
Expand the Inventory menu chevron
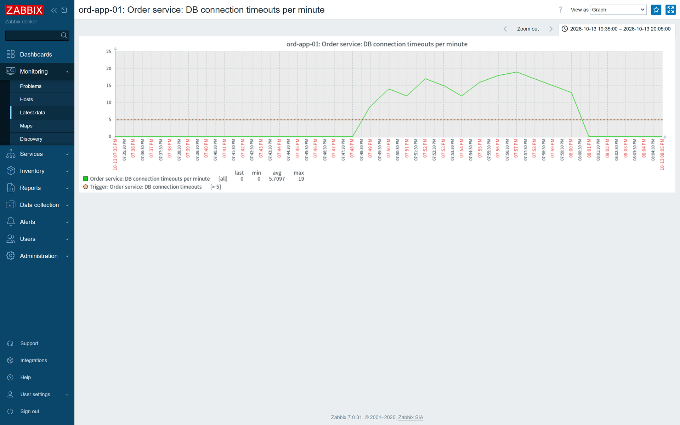(x=67, y=171)
